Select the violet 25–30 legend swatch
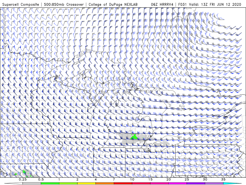This screenshot has height=185, width=246. point(196,183)
